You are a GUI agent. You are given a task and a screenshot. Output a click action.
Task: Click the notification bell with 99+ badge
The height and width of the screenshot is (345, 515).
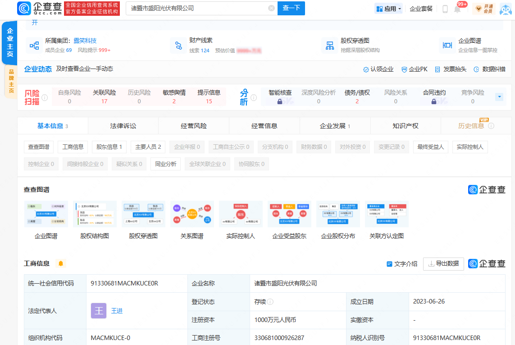457,9
